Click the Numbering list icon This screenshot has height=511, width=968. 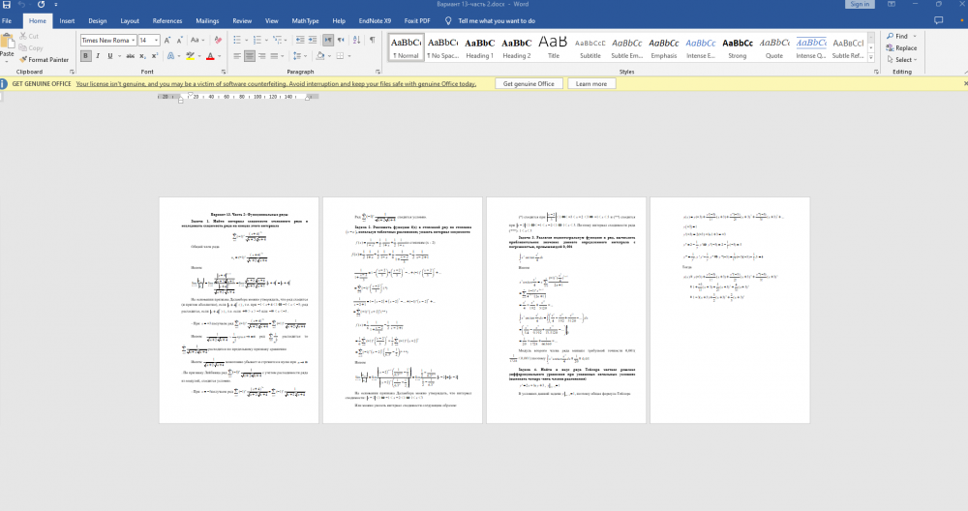click(x=257, y=40)
